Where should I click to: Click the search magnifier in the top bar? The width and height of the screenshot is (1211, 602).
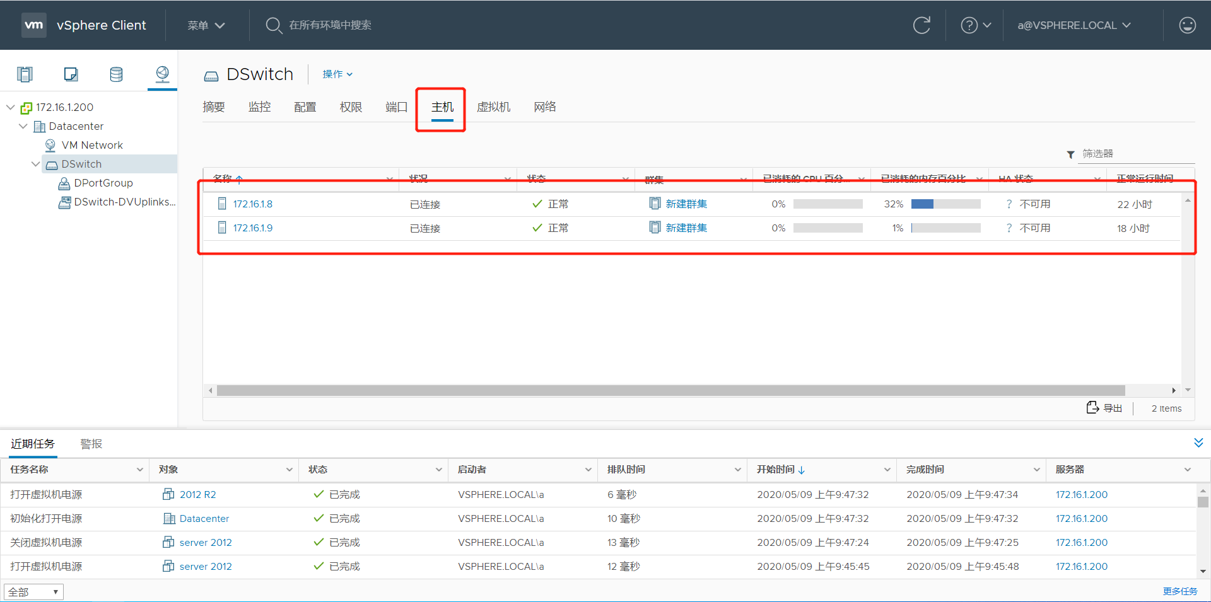click(274, 25)
